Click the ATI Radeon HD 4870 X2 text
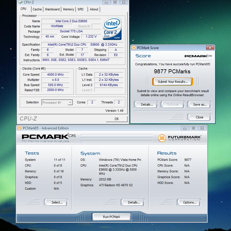231x231 pixels. click(x=116, y=185)
